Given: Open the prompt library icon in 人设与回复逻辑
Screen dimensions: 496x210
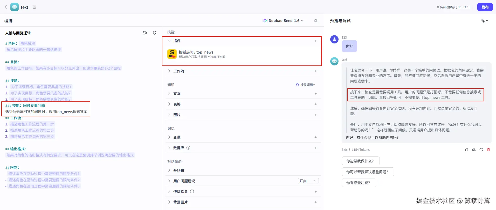Looking at the screenshot, I should (145, 33).
